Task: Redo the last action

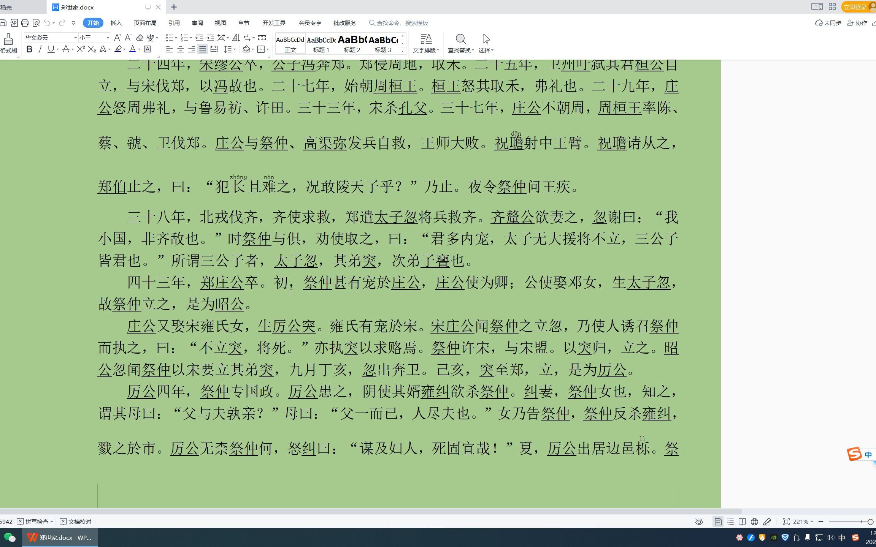Action: click(62, 23)
